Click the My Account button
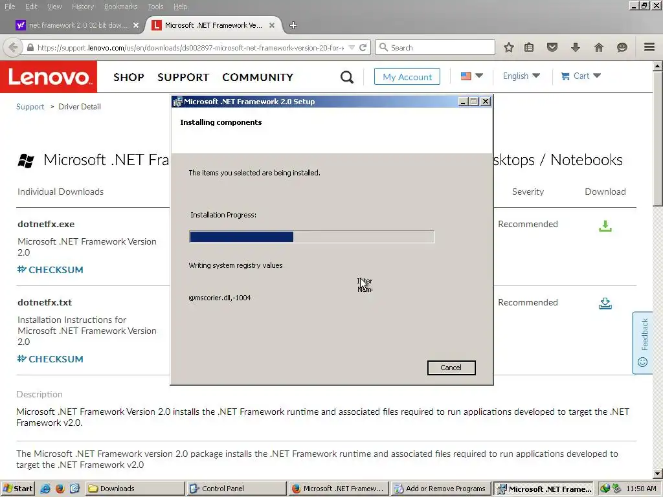Screen dimensions: 663x497 tap(407, 76)
